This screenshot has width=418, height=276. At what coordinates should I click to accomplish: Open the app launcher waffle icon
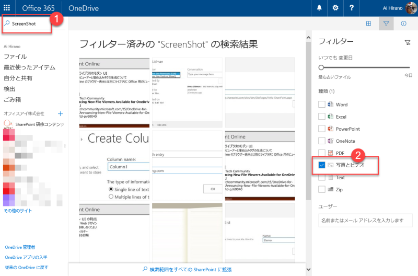pyautogui.click(x=7, y=8)
